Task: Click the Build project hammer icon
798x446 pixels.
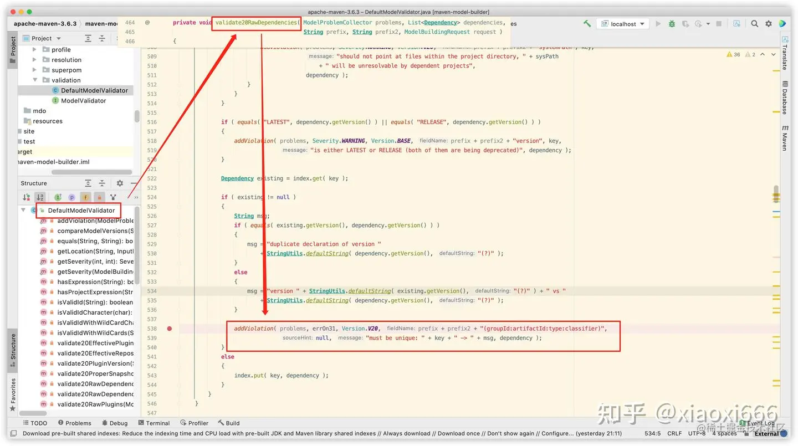Action: 587,24
